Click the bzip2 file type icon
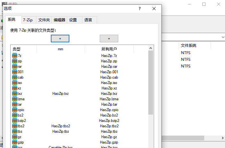The image size is (225, 148). click(x=15, y=120)
